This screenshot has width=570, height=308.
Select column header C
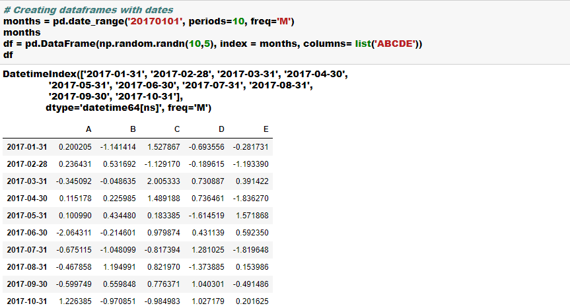[177, 129]
